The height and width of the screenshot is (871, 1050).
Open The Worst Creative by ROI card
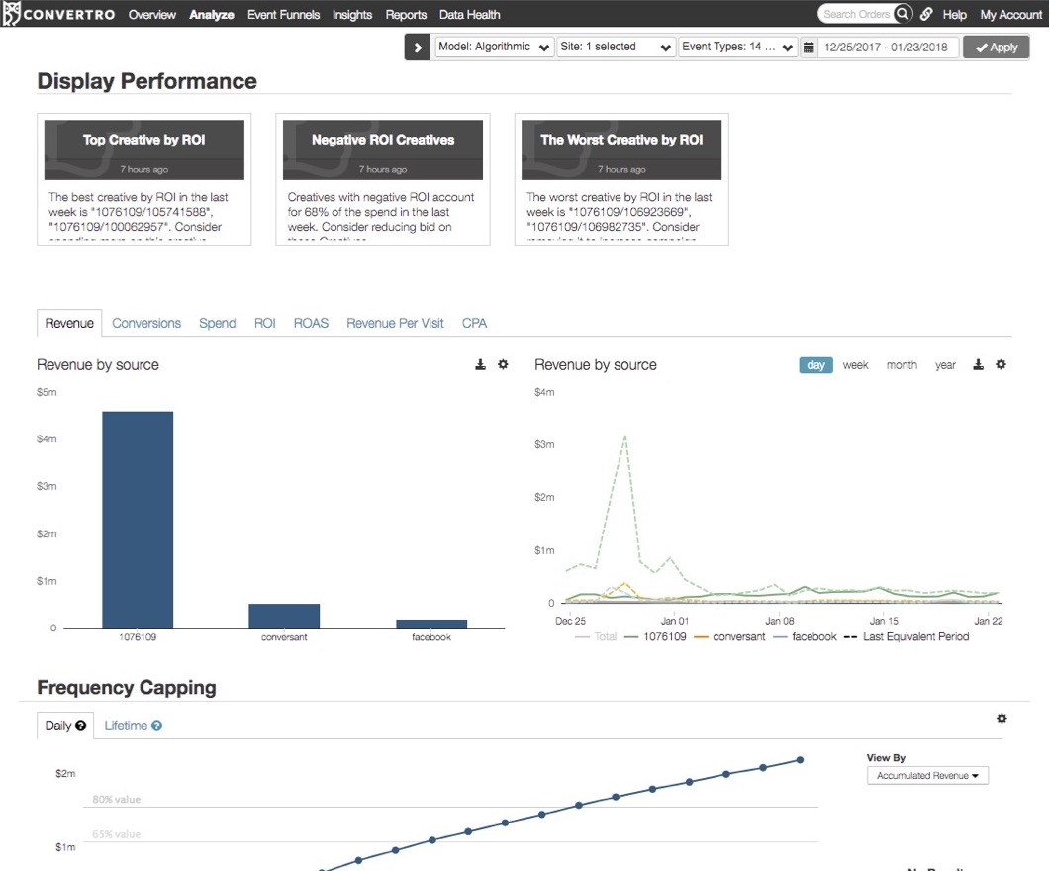(x=621, y=179)
